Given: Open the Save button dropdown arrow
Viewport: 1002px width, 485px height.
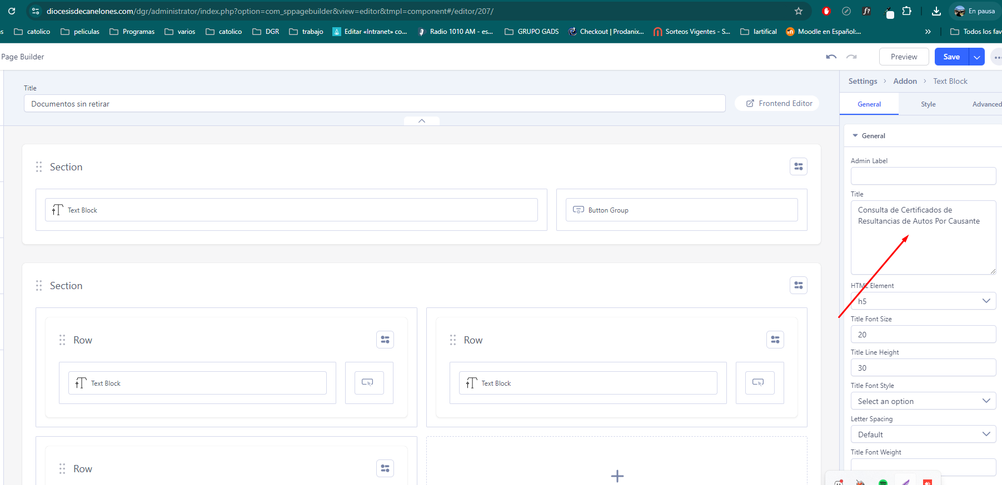Looking at the screenshot, I should point(977,57).
